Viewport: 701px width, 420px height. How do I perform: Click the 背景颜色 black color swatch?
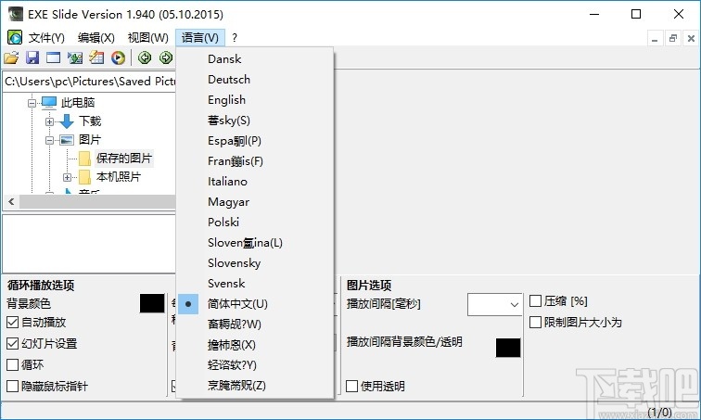(x=152, y=304)
